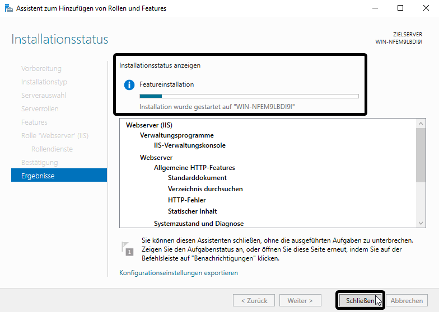This screenshot has width=439, height=312.
Task: Select the Installationstyp step in the sidebar
Action: [x=44, y=82]
